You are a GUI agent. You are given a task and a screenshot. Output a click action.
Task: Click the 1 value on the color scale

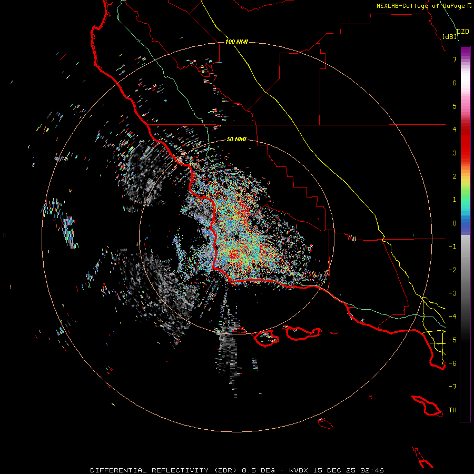[455, 200]
